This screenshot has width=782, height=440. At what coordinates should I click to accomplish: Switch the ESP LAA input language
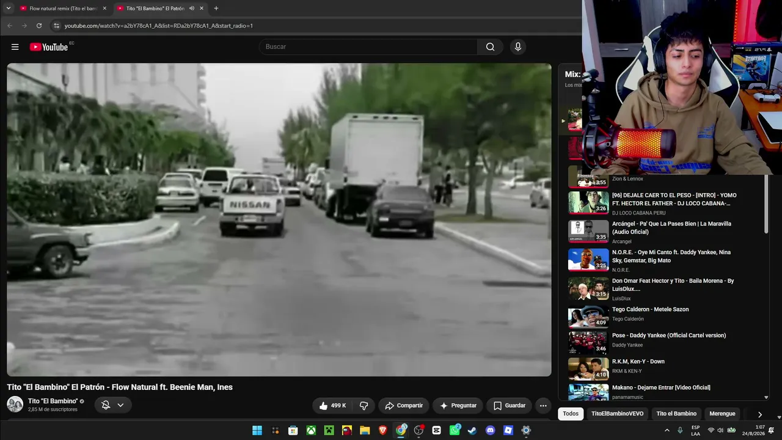point(695,430)
